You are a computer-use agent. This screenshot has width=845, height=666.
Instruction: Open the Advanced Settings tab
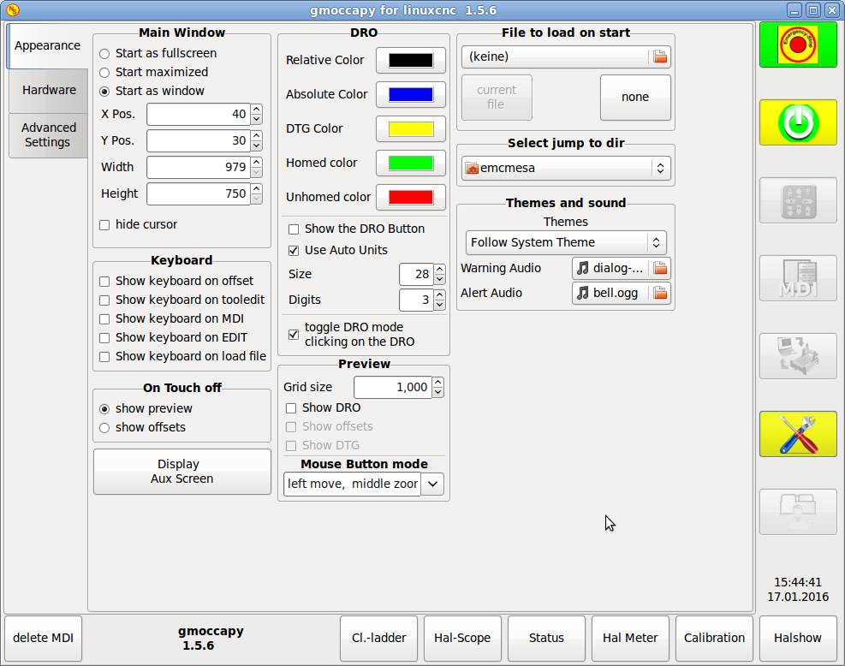(x=49, y=135)
